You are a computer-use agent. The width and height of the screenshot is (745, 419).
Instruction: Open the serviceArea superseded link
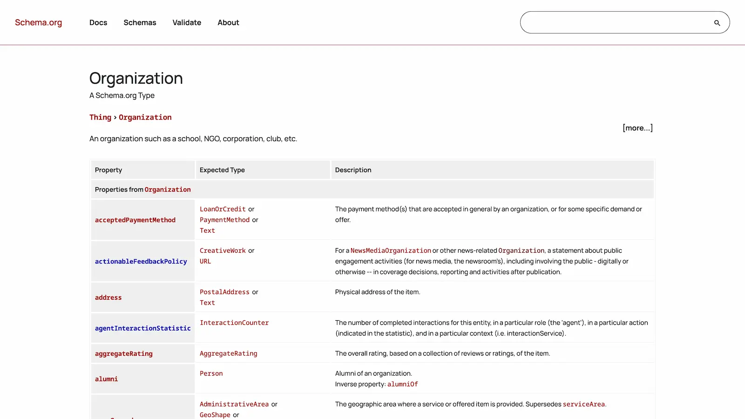(x=584, y=404)
